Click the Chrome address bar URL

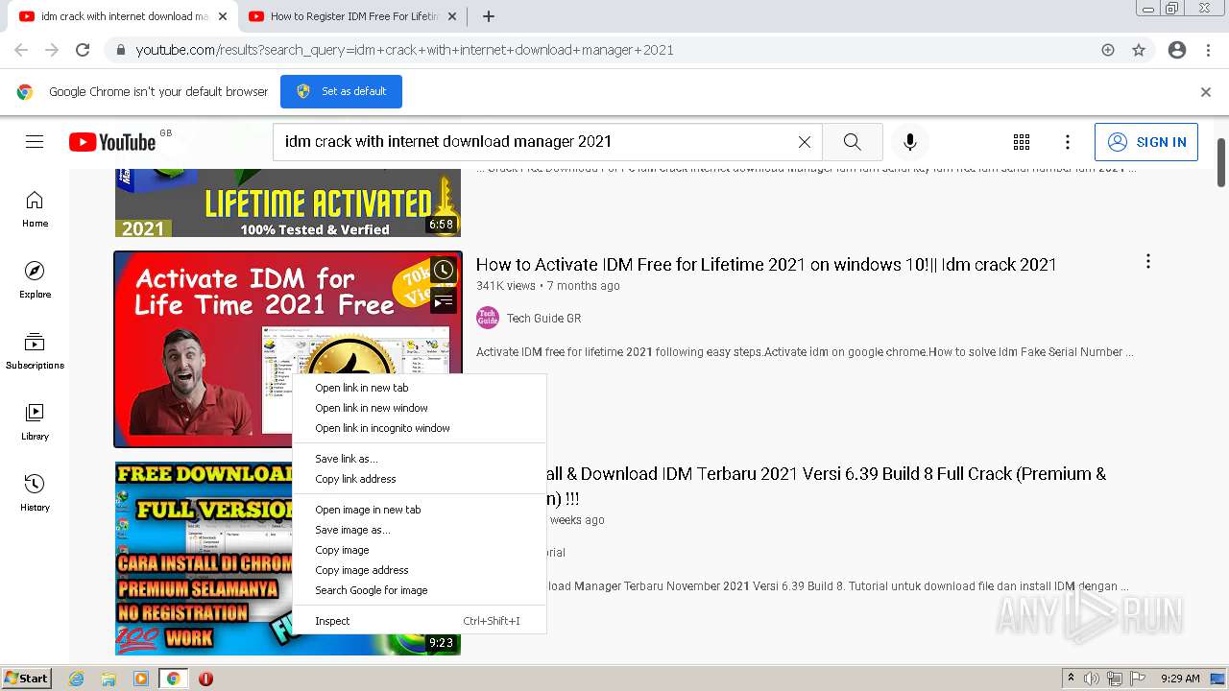(x=404, y=50)
